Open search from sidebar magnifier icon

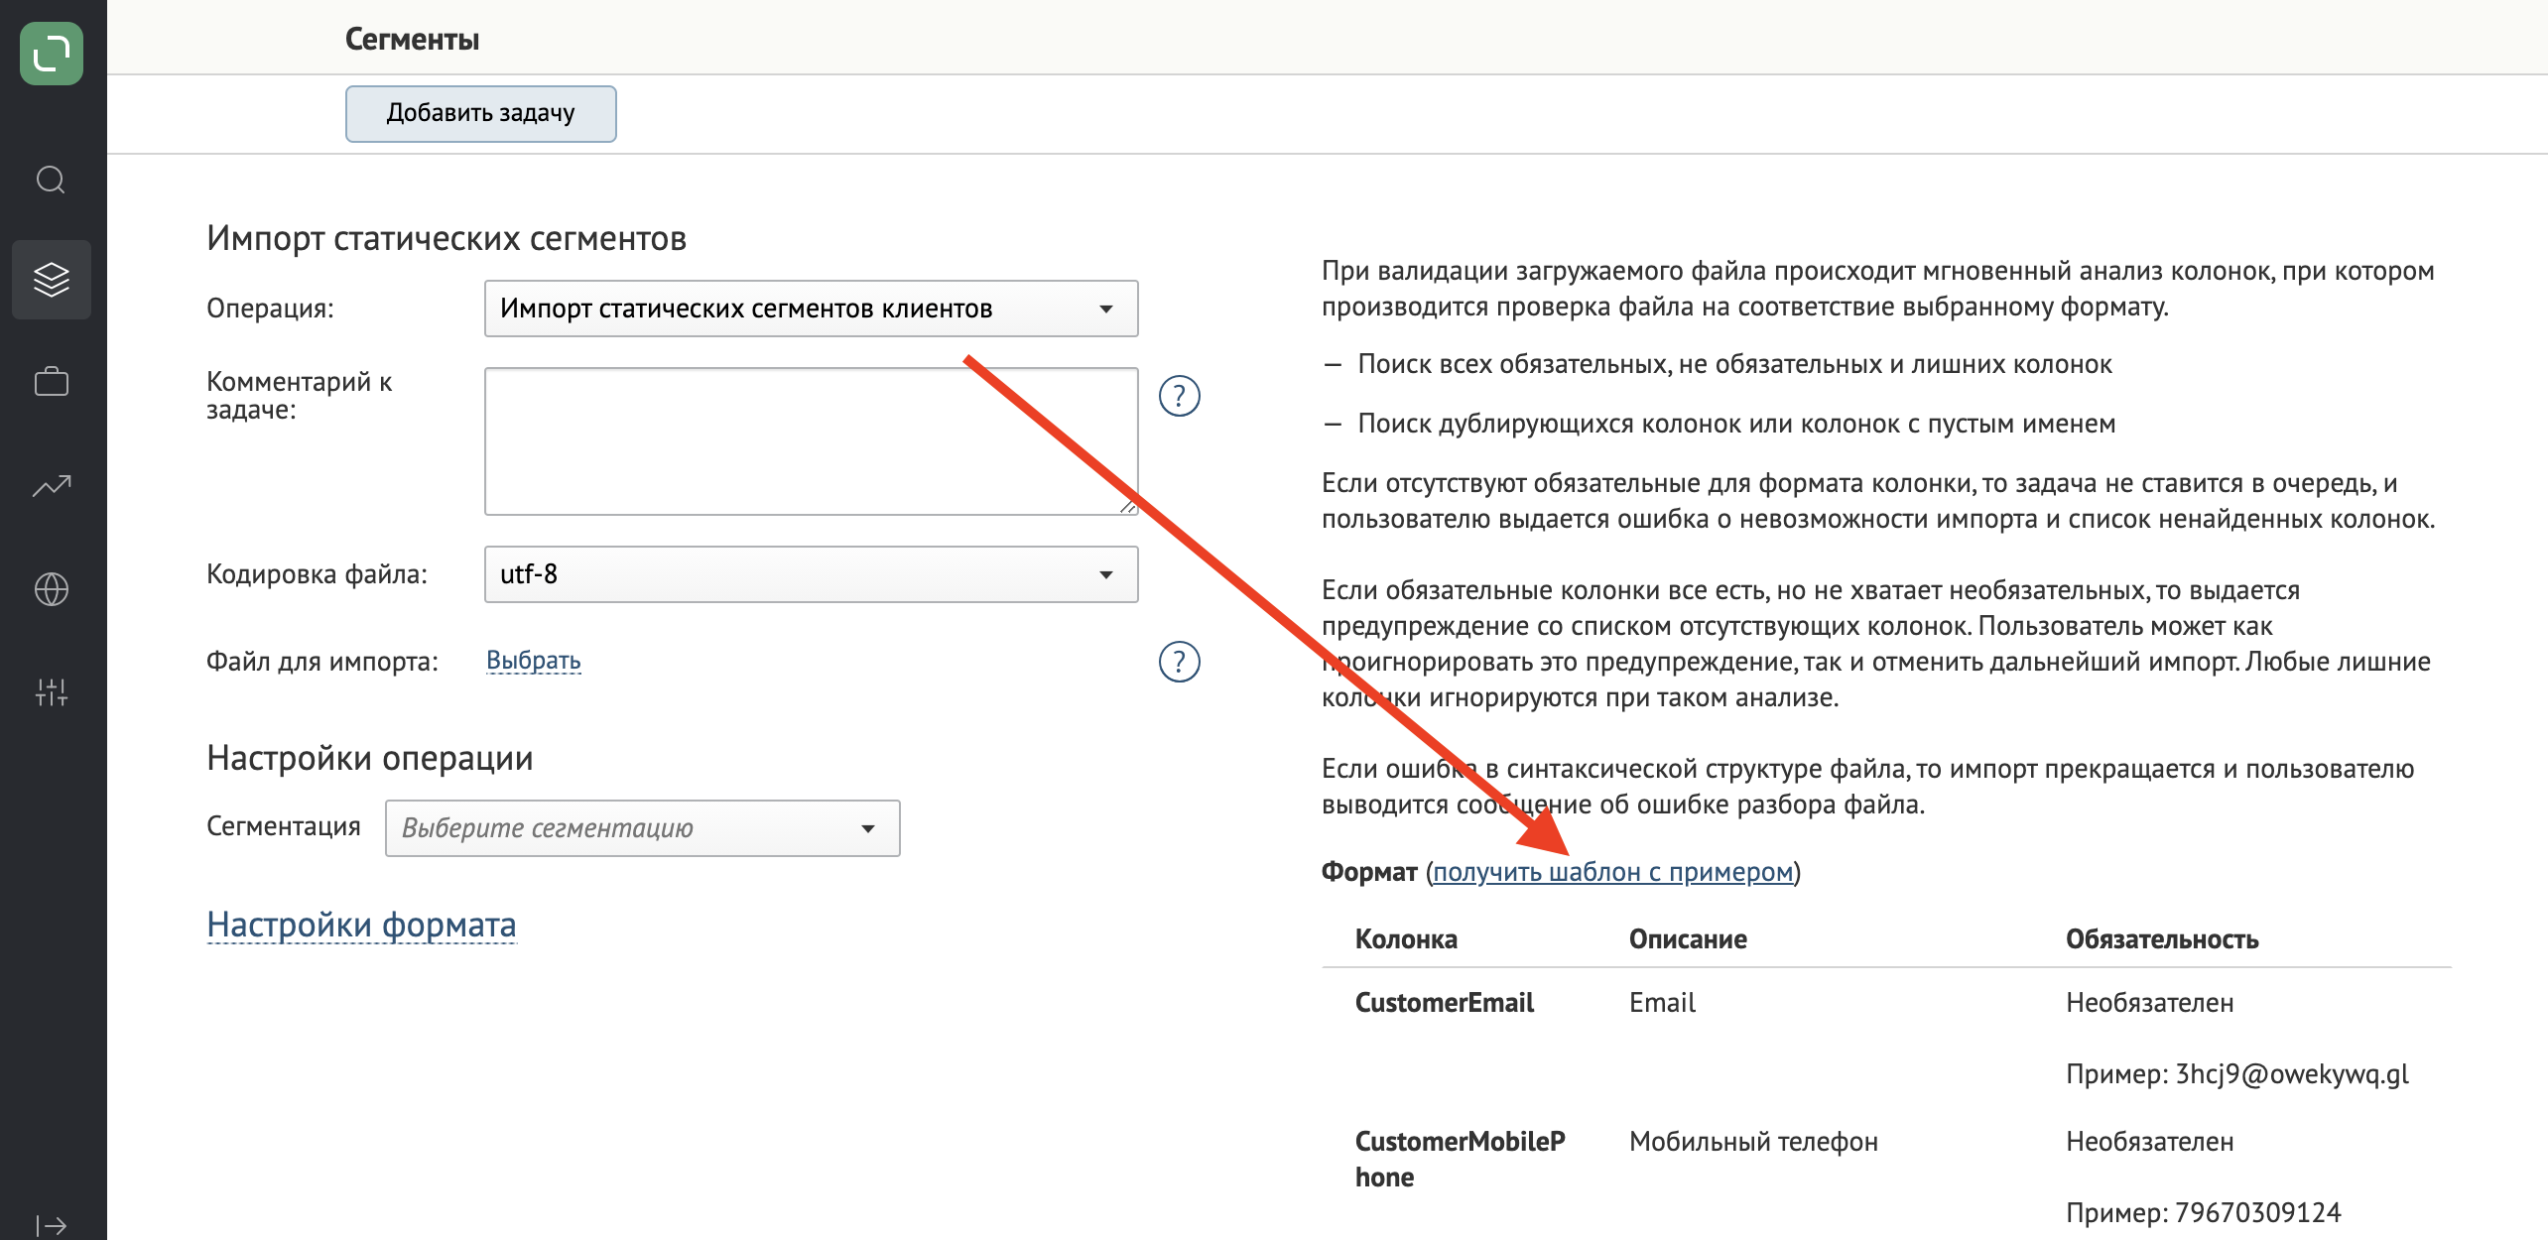click(51, 180)
